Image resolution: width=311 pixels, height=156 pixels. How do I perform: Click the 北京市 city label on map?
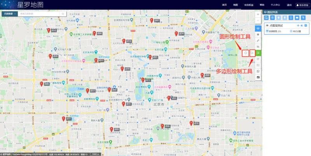click(159, 104)
